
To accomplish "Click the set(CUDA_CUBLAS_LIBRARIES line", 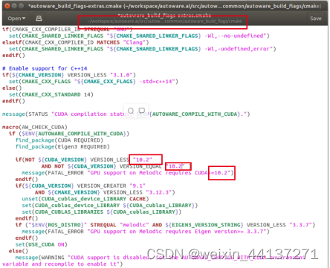I will click(x=102, y=212).
